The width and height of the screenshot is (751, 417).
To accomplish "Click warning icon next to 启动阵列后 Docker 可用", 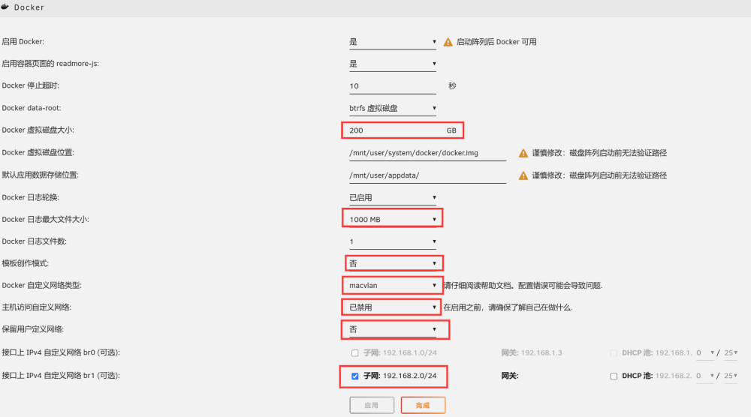I will point(448,42).
